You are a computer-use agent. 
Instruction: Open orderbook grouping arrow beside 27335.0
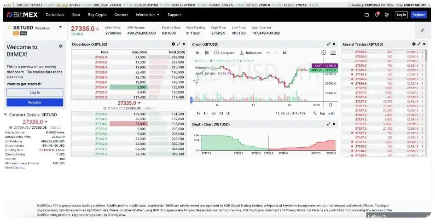pos(139,103)
